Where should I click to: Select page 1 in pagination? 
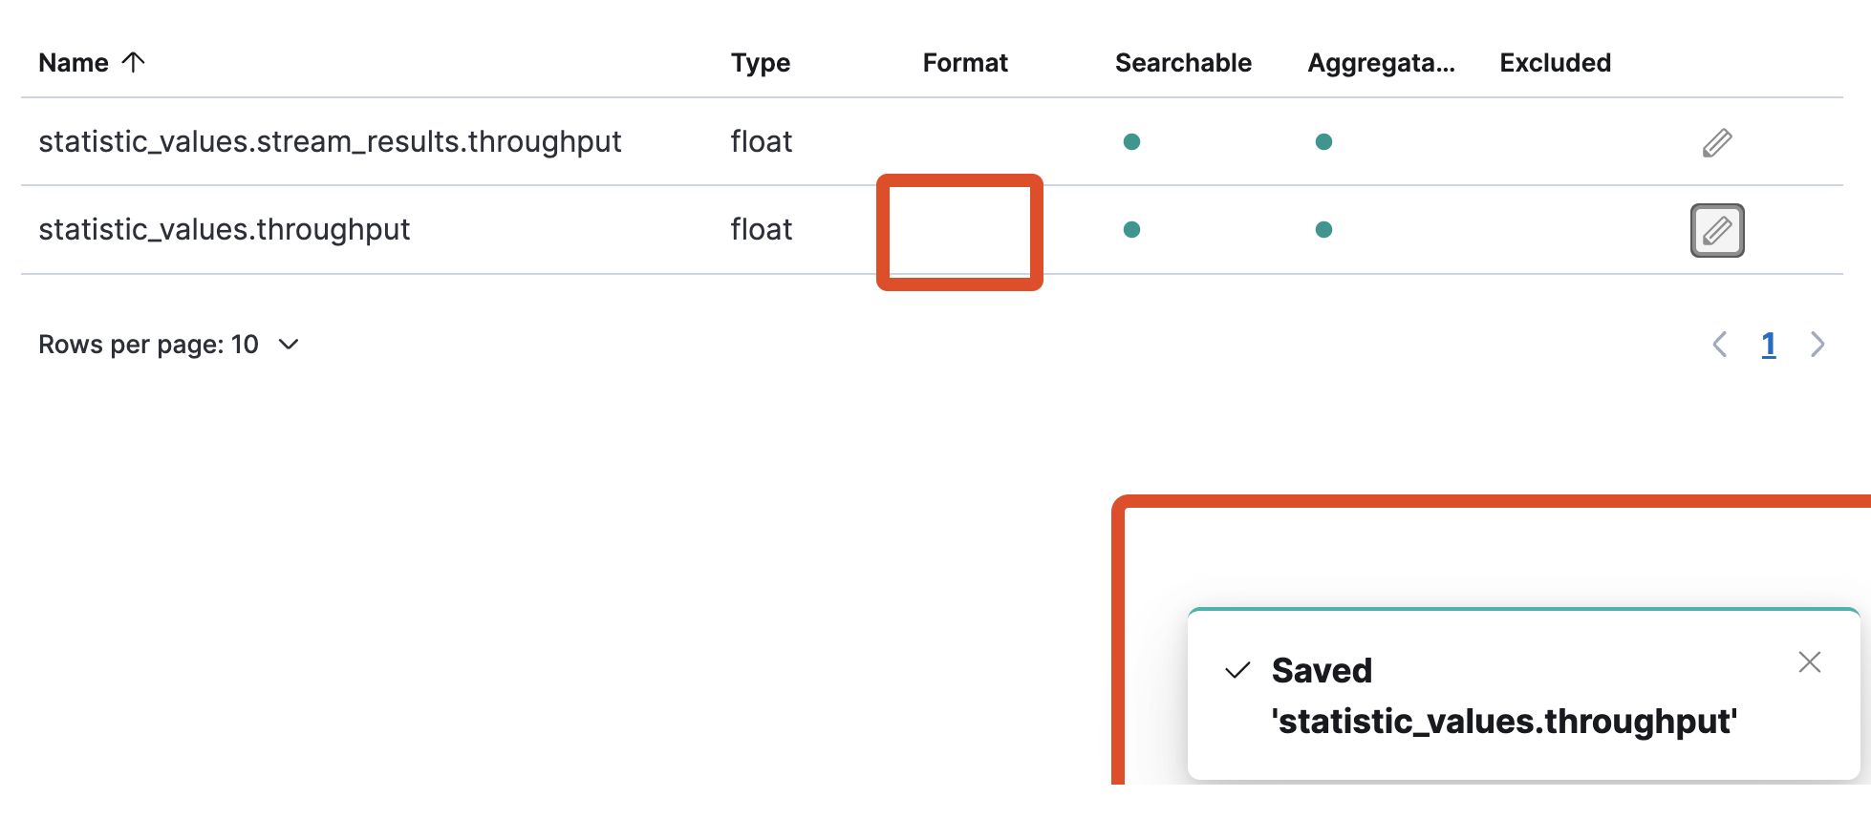(x=1769, y=345)
